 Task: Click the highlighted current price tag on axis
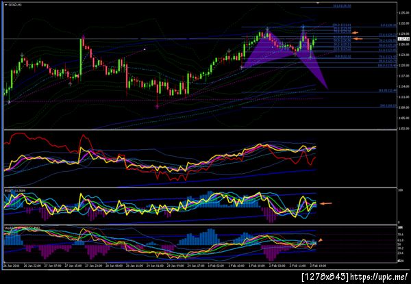click(402, 39)
